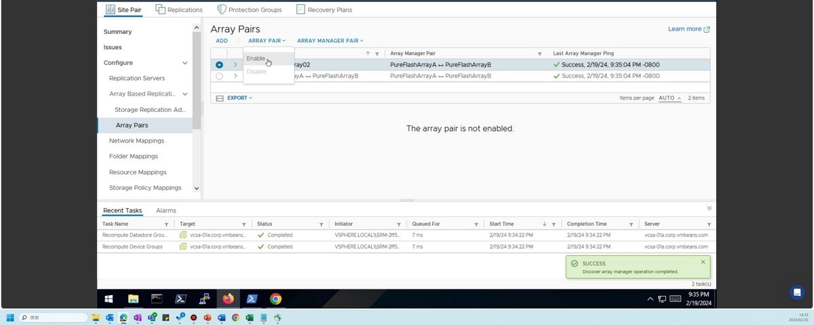Open PowerPoint from the outer taskbar
The height and width of the screenshot is (325, 814).
[208, 318]
